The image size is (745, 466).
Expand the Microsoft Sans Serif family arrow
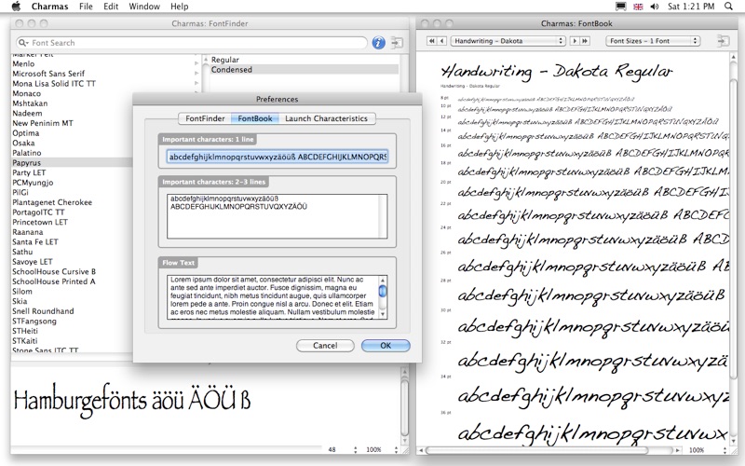coord(196,74)
